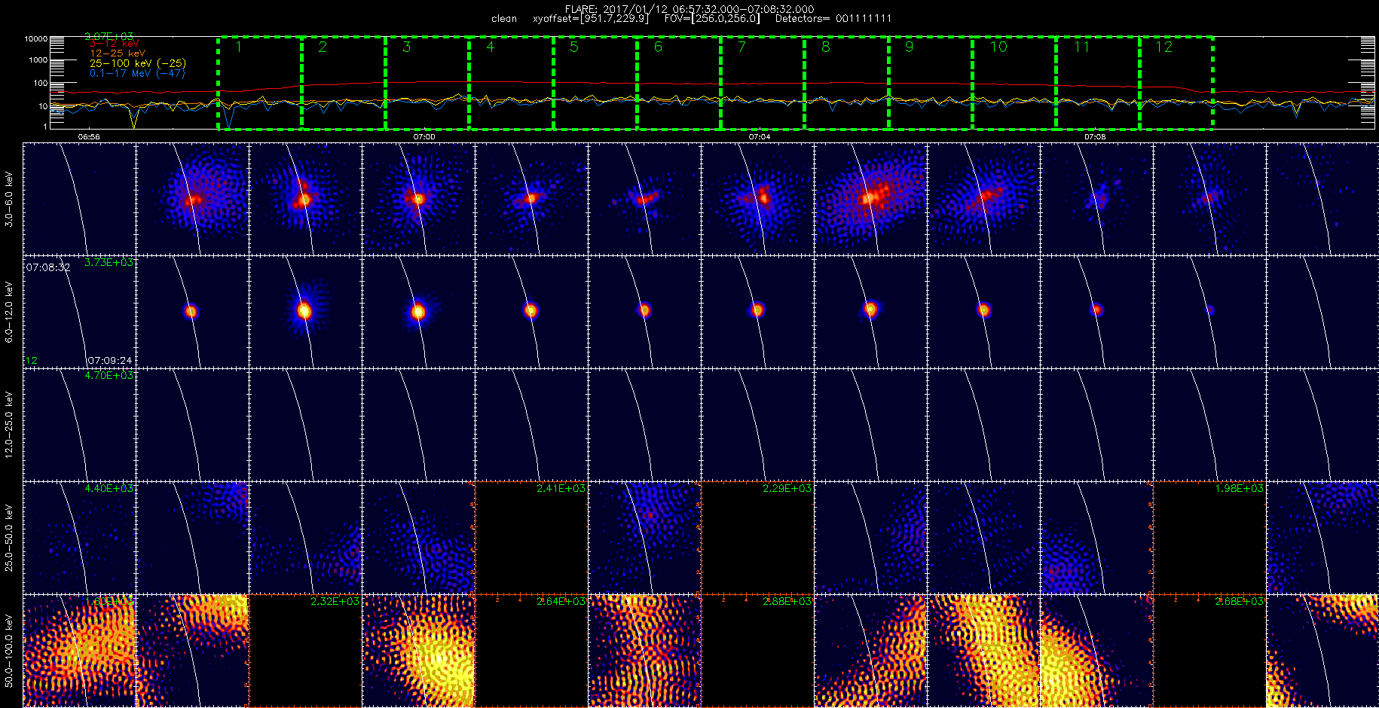
Task: Open the black panel labeled 2.41E+03
Action: click(531, 538)
